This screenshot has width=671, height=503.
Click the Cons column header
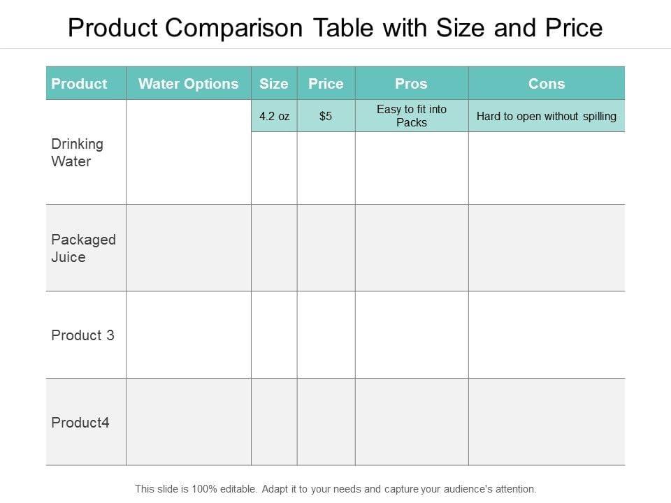[547, 84]
